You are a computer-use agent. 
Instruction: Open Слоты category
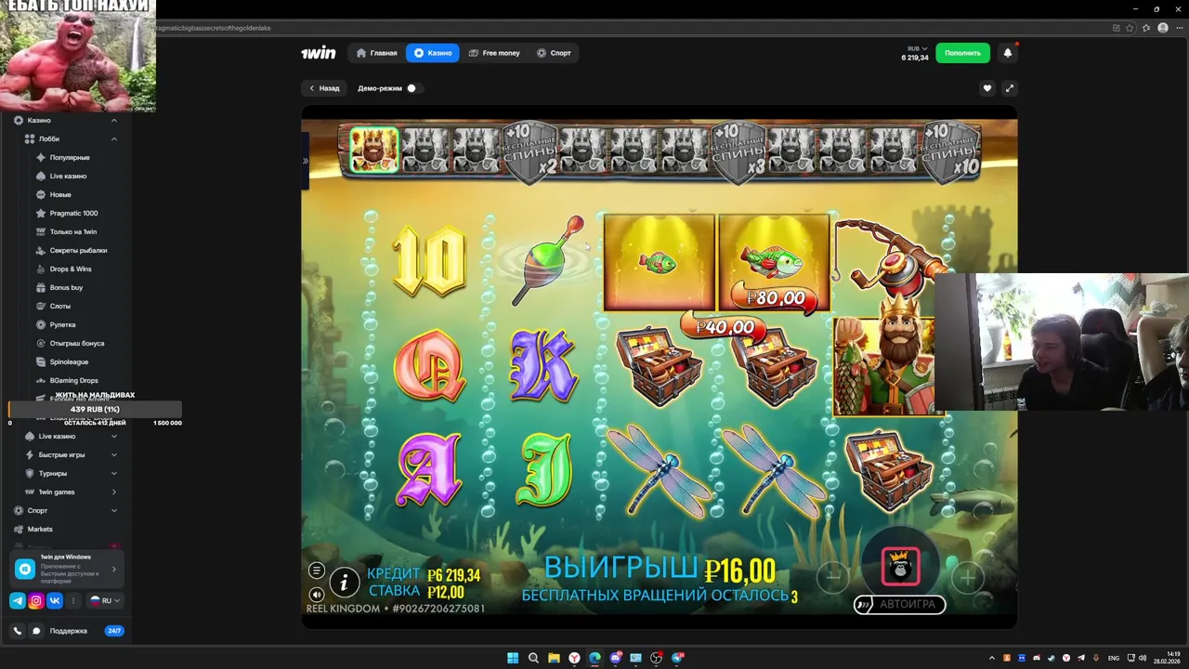[59, 306]
